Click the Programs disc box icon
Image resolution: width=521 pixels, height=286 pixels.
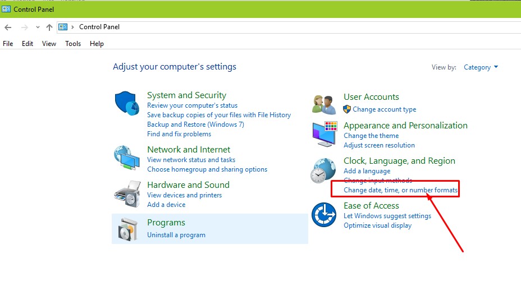click(127, 229)
